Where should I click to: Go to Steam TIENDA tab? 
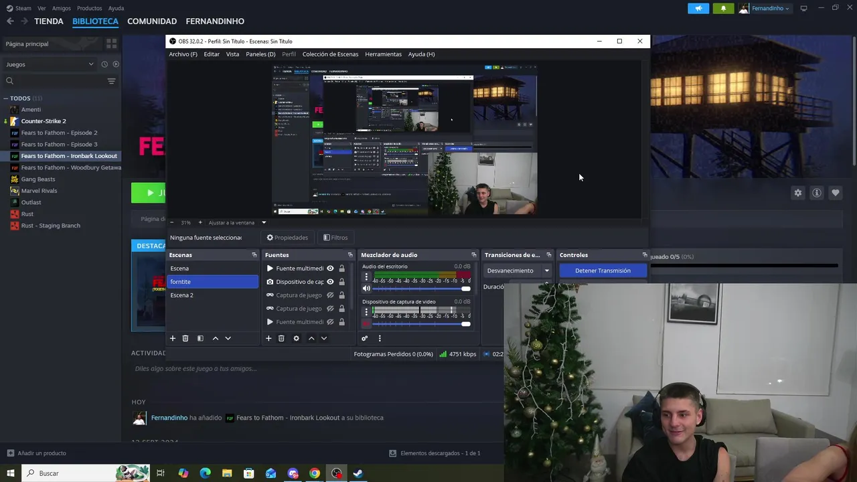point(49,21)
